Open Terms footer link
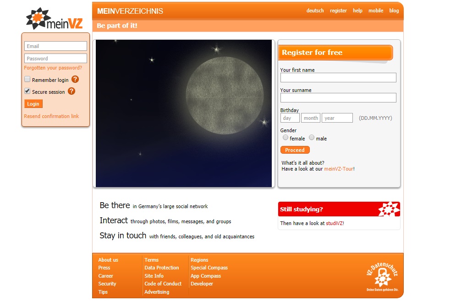Screen dimensions: 456x301 152,260
